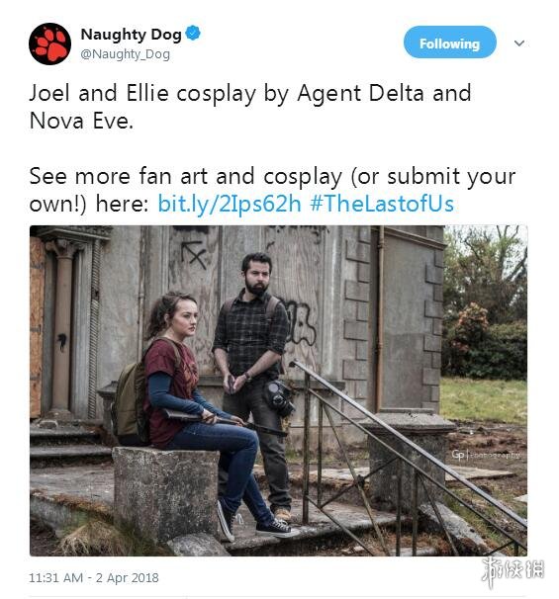The height and width of the screenshot is (599, 559).
Task: Select the 'See more fan art' sentence
Action: point(272,190)
